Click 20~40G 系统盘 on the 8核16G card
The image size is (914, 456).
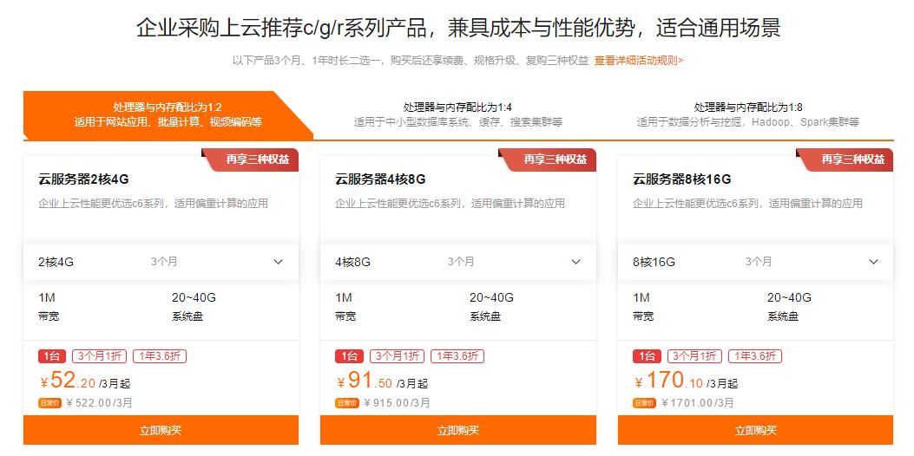click(789, 307)
